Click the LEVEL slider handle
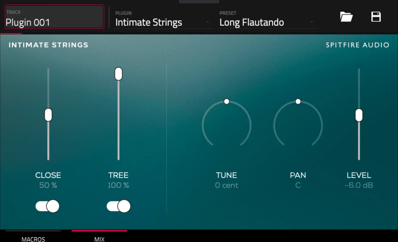The width and height of the screenshot is (398, 242). (359, 115)
